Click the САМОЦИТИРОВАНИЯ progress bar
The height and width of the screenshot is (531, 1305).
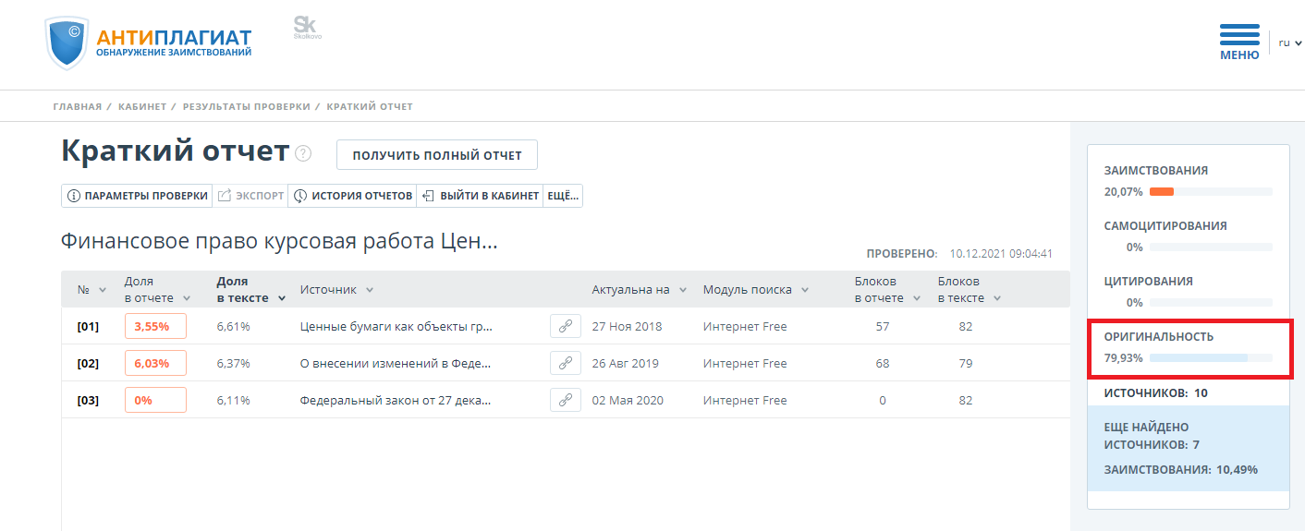point(1211,247)
